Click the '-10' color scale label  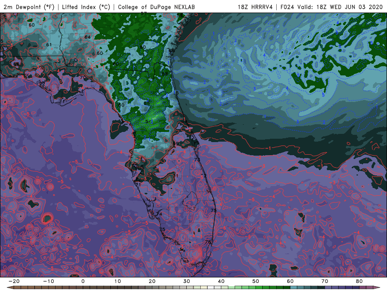(48, 281)
